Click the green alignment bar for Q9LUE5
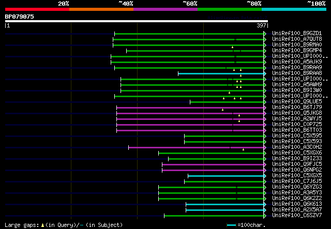This screenshot has height=229, width=331. click(227, 102)
